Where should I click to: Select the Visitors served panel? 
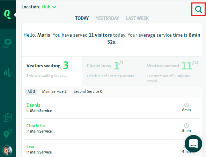point(172,71)
